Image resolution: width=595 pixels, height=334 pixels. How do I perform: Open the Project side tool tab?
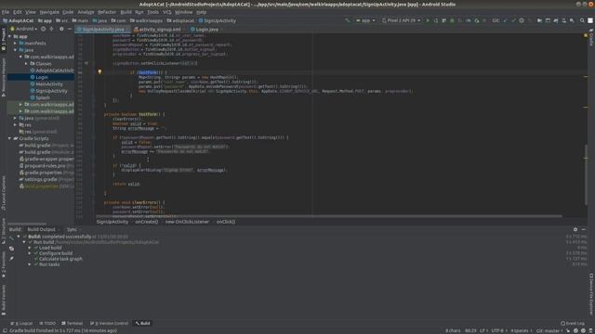(4, 39)
